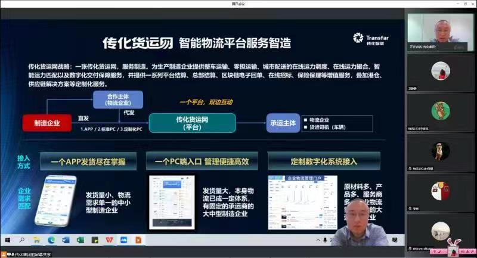477x258 pixels.
Task: Select the participant with the dark dog avatar
Action: [x=441, y=151]
